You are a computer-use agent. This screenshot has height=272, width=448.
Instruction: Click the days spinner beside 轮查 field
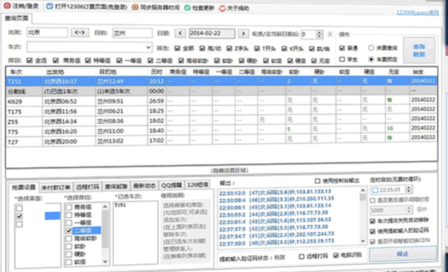[319, 34]
